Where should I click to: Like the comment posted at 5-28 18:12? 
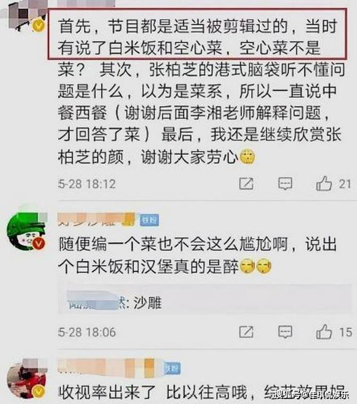pyautogui.click(x=324, y=184)
